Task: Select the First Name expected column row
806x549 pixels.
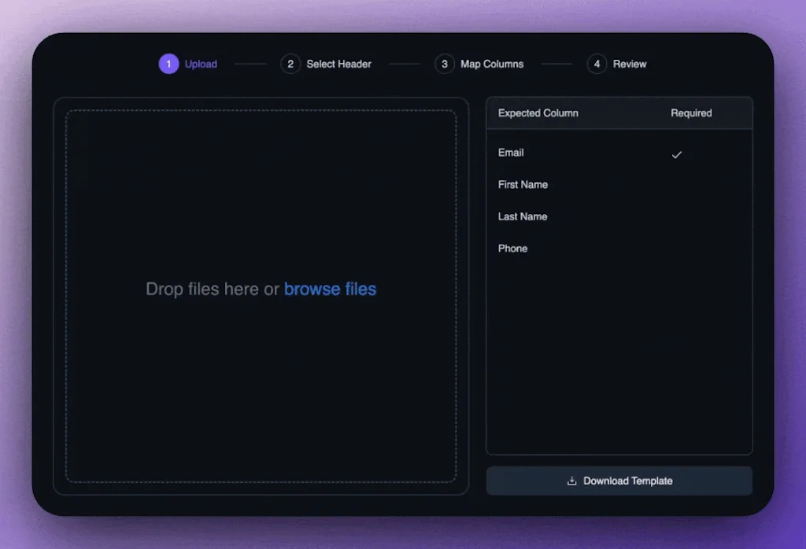Action: [x=523, y=185]
